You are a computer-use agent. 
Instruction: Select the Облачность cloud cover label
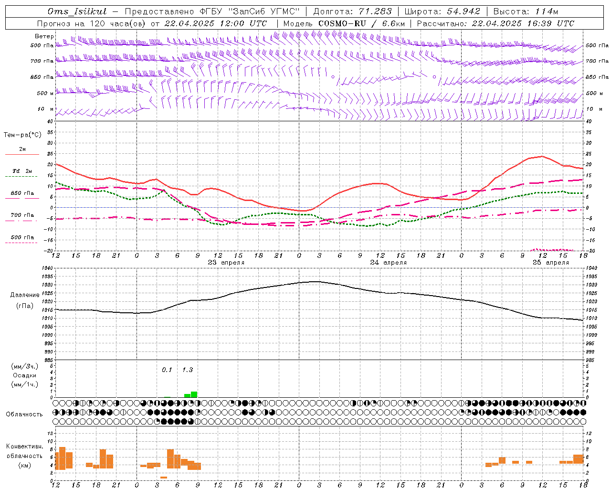[24, 415]
